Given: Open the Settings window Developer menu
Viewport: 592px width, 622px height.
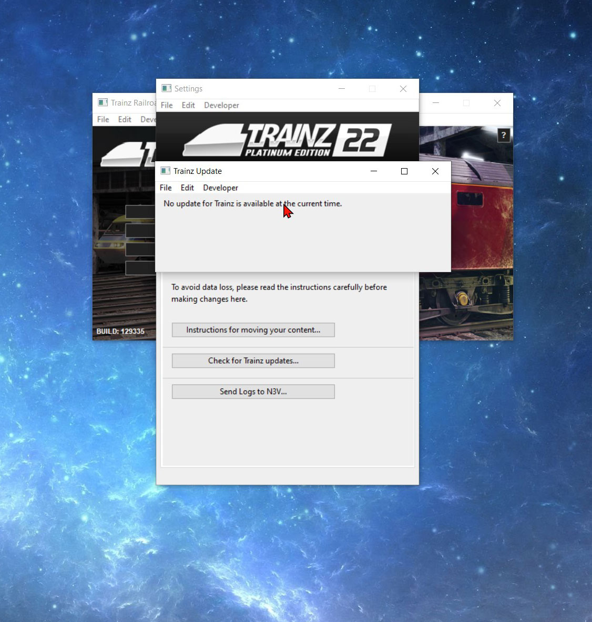Looking at the screenshot, I should 221,106.
